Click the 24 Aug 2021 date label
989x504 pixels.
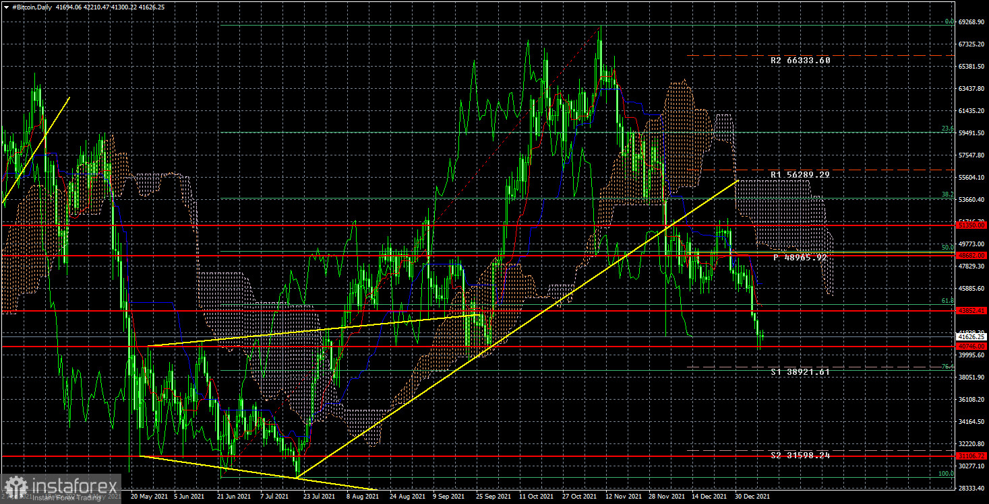(407, 496)
